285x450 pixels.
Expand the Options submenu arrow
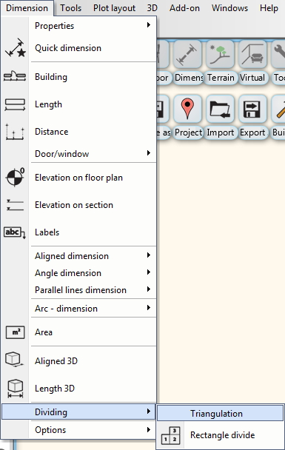[148, 429]
